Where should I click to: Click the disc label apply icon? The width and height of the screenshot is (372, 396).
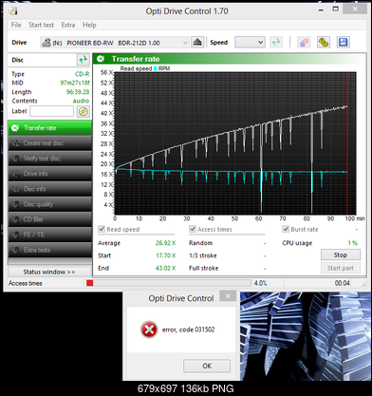coord(84,111)
